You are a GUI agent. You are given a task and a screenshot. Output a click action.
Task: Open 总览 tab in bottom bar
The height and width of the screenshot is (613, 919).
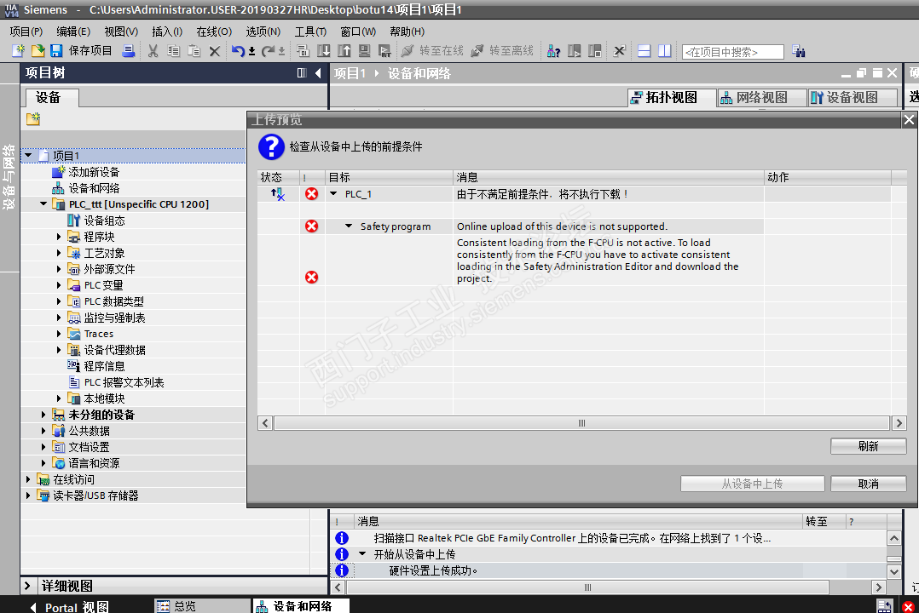pos(202,606)
